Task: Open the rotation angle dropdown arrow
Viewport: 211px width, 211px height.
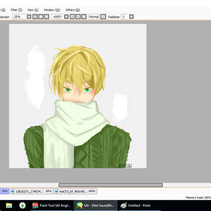Action: pyautogui.click(x=66, y=17)
